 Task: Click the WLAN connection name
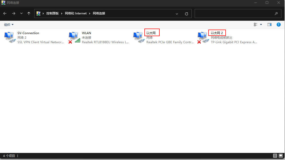point(87,33)
